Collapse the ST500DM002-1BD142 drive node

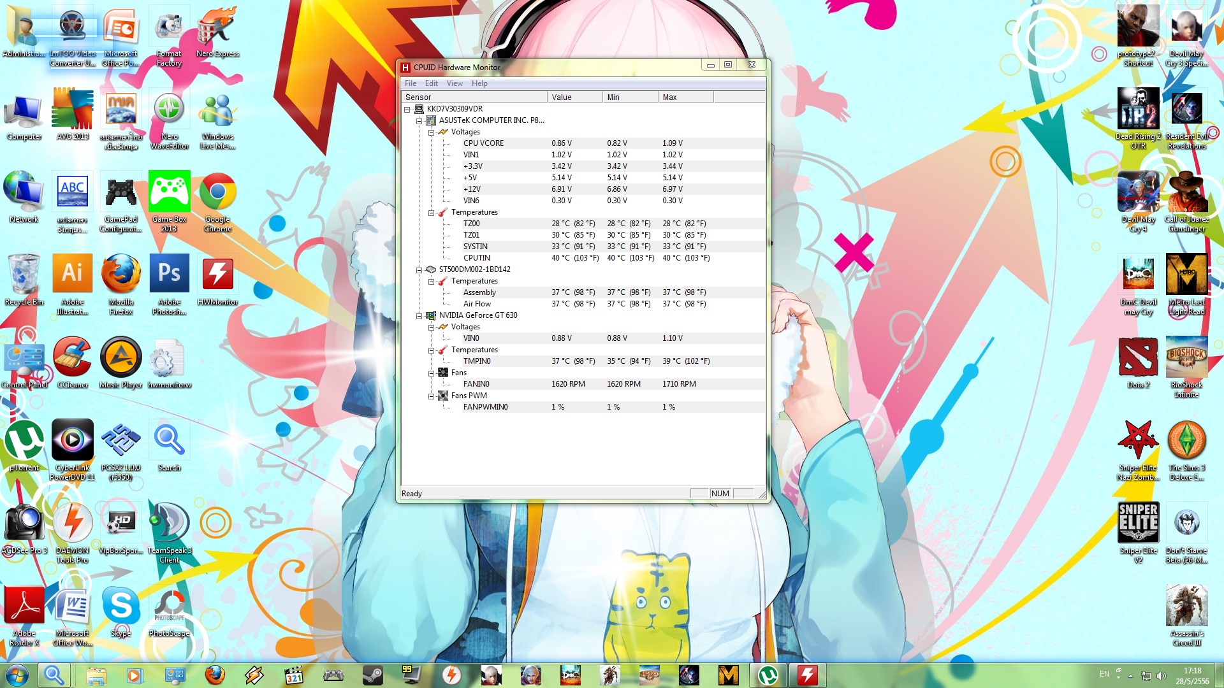tap(419, 270)
